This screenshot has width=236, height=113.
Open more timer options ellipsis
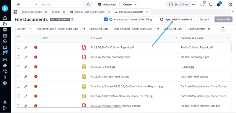coord(194,5)
